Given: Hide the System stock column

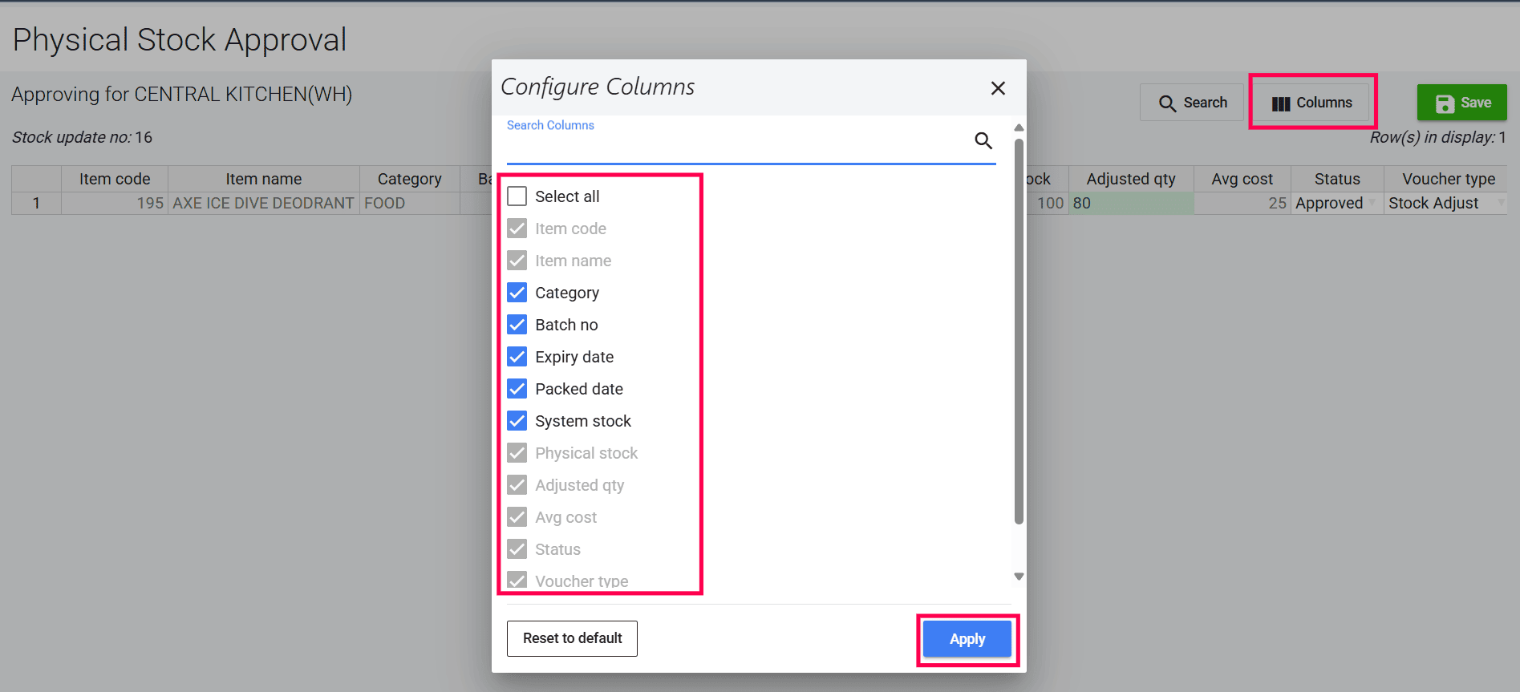Looking at the screenshot, I should coord(517,421).
